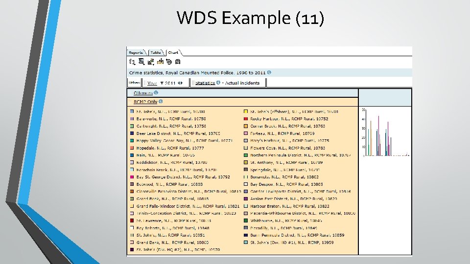Click the legend entry 'Roddickton, N.L., RCMP Rural'

tap(172, 162)
